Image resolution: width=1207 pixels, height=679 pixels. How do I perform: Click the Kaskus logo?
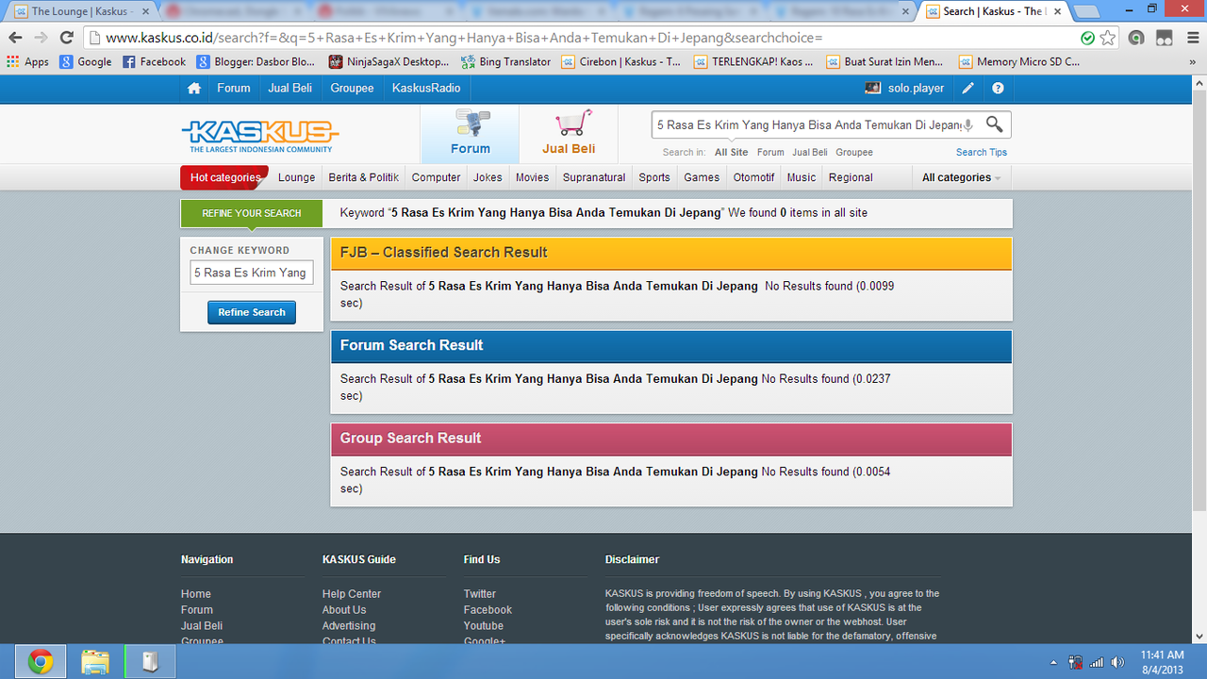[260, 136]
